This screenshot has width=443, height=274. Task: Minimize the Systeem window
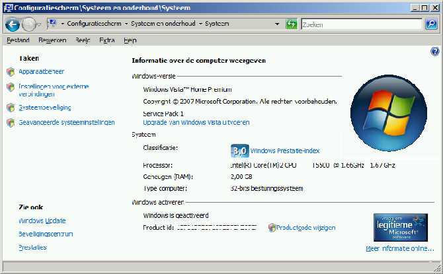click(x=415, y=8)
